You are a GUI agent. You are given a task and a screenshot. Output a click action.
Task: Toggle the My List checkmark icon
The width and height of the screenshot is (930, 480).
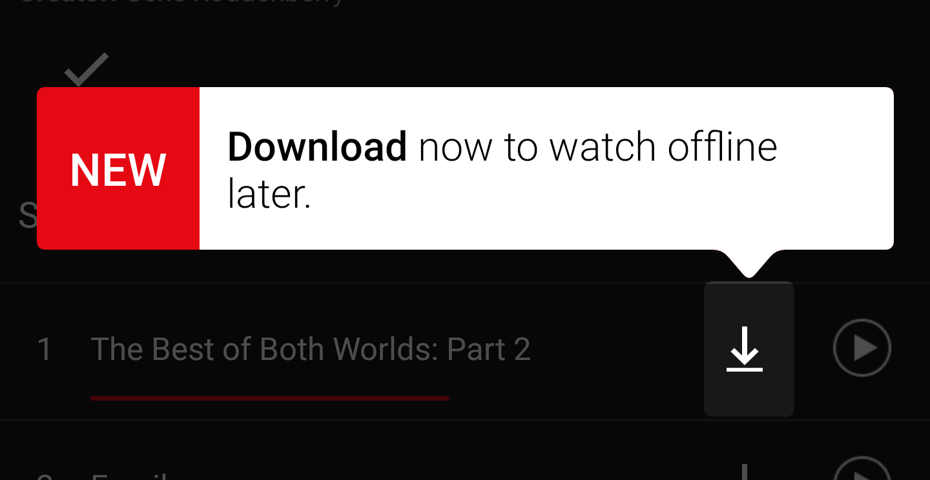pos(87,70)
